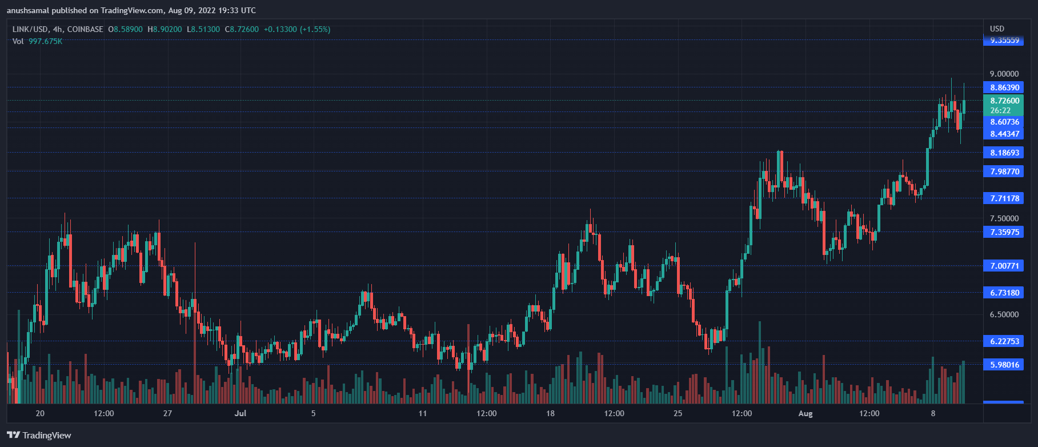Click the 8 date axis label
The height and width of the screenshot is (447, 1038).
[933, 413]
